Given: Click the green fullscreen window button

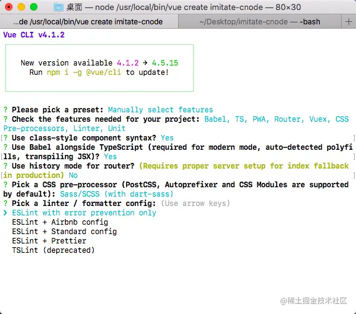Looking at the screenshot, I should click(34, 7).
